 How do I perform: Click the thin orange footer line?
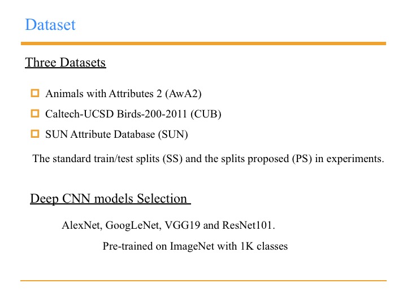pos(203,280)
